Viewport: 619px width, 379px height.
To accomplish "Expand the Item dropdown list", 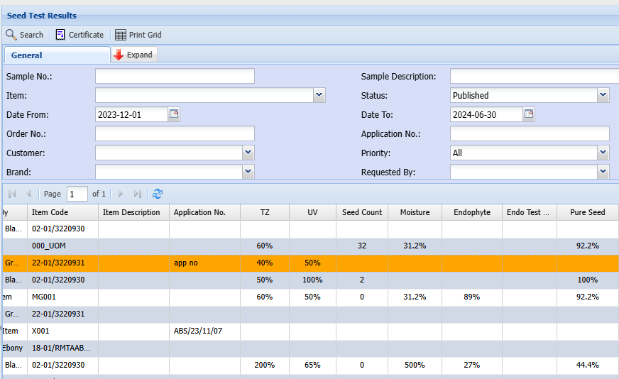I will tap(319, 95).
